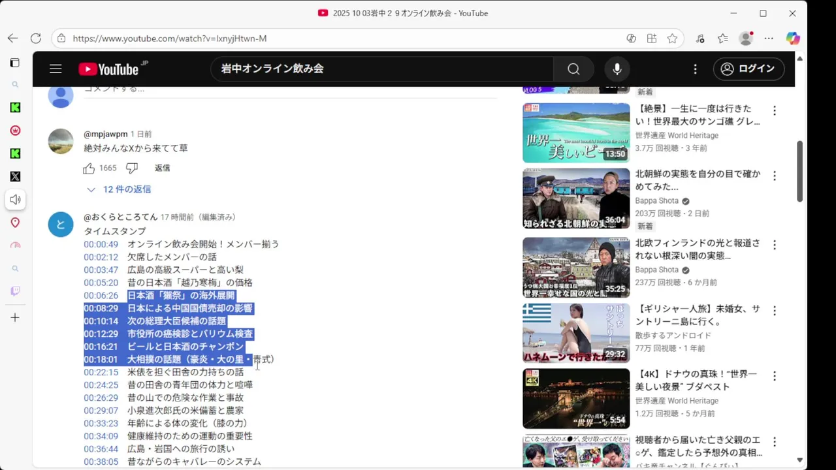Open the X (Twitter) sidebar icon
Image resolution: width=836 pixels, height=470 pixels.
pyautogui.click(x=15, y=176)
